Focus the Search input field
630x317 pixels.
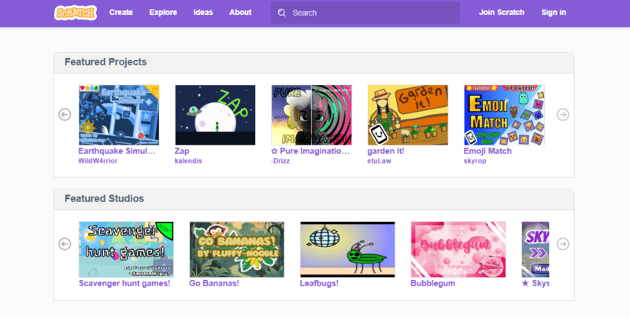tap(365, 13)
